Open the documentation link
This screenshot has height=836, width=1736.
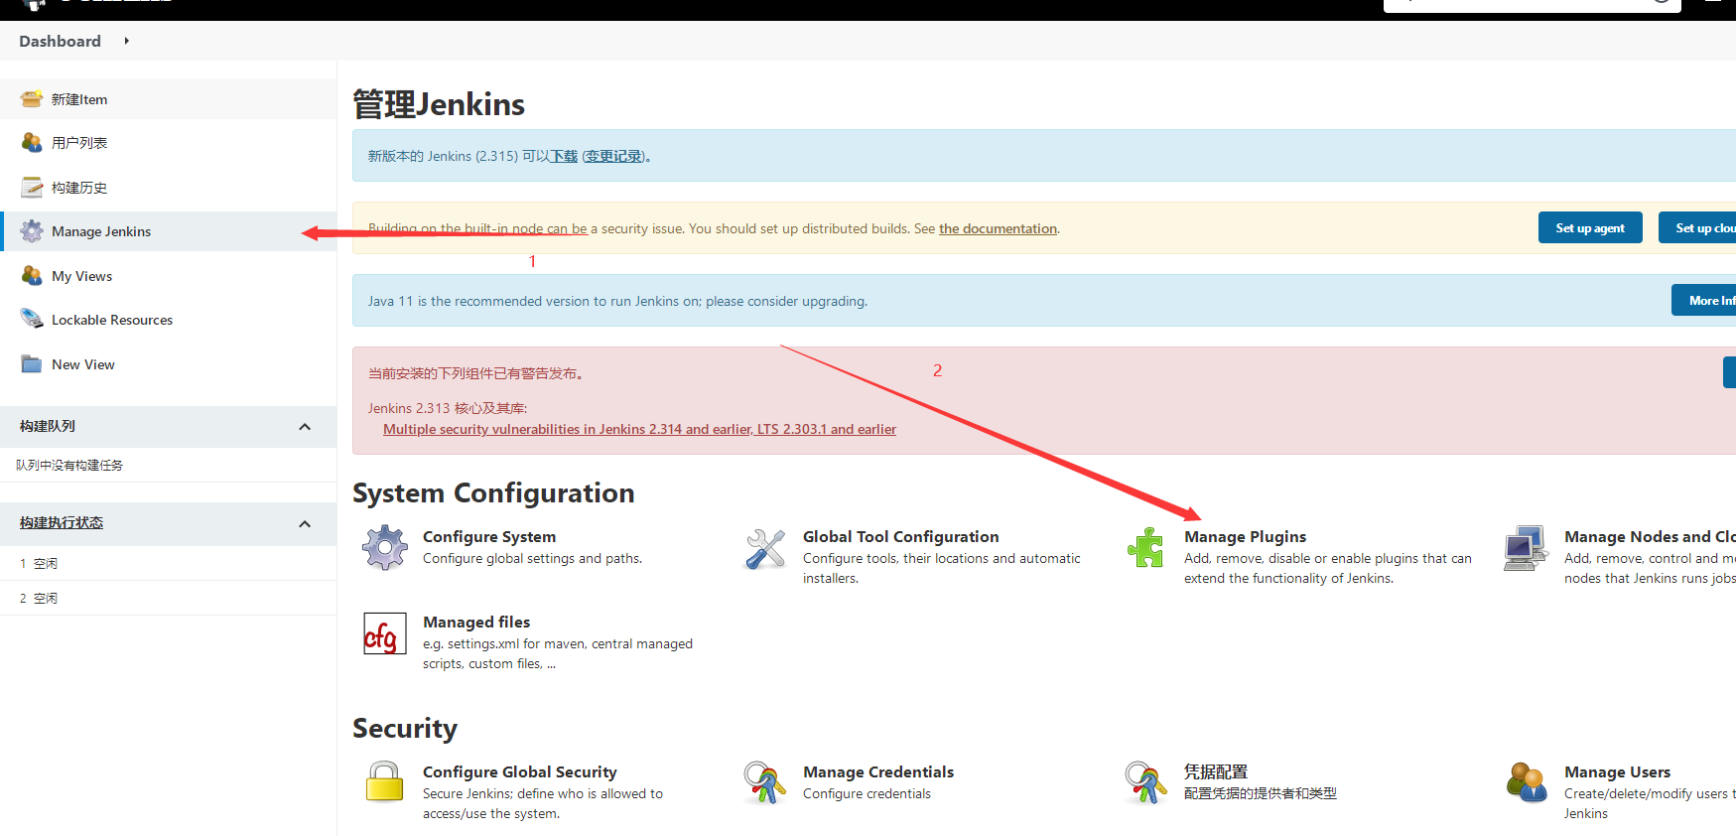998,228
